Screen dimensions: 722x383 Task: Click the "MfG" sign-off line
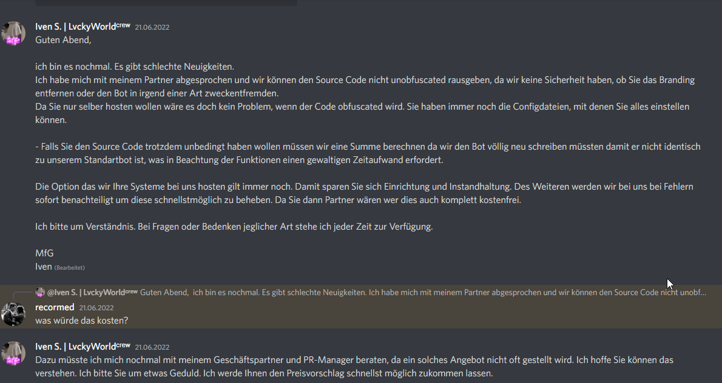pyautogui.click(x=44, y=253)
